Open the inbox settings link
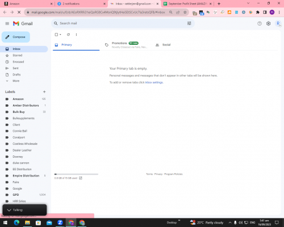Viewport: 284px width, 227px height. point(154,82)
